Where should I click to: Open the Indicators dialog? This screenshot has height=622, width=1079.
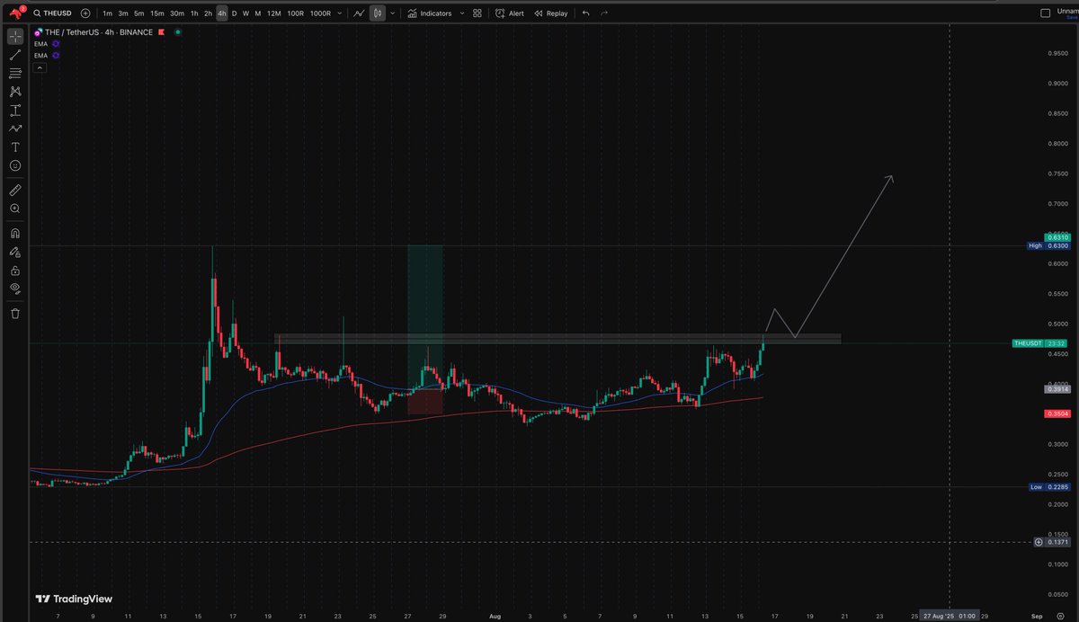429,13
